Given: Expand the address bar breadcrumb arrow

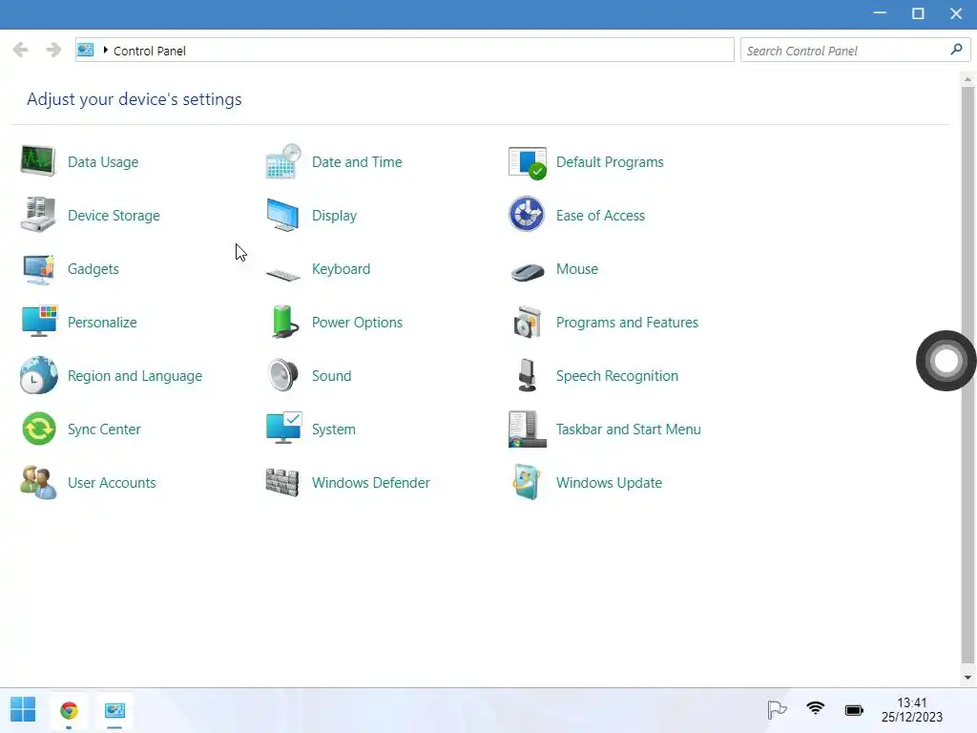Looking at the screenshot, I should (x=105, y=50).
